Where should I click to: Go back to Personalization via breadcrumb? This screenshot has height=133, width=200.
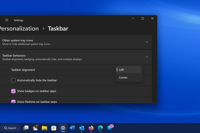[x=19, y=28]
